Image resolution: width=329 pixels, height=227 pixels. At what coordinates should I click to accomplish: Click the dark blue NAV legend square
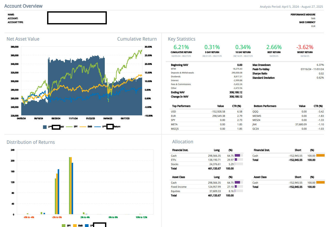(45, 127)
